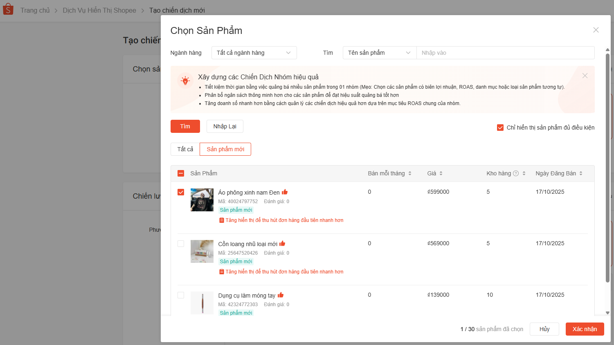Select the Sản phẩm mới tab
This screenshot has height=345, width=614.
pos(225,149)
